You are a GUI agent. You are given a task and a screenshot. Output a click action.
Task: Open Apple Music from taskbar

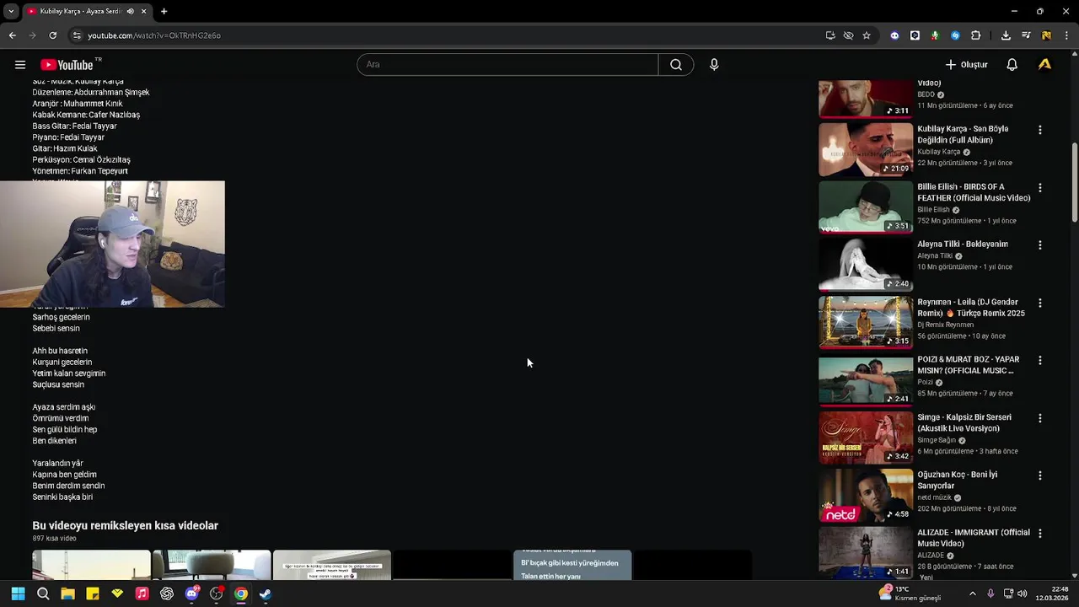pyautogui.click(x=142, y=594)
